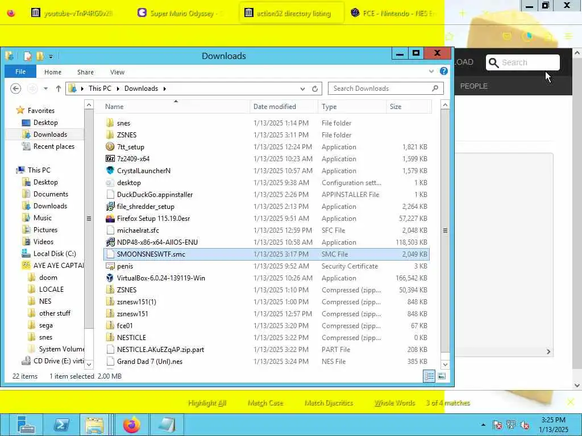582x436 pixels.
Task: Open the View ribbon tab
Action: 117,72
